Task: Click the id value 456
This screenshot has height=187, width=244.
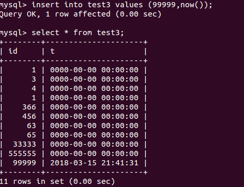Action: (x=29, y=116)
